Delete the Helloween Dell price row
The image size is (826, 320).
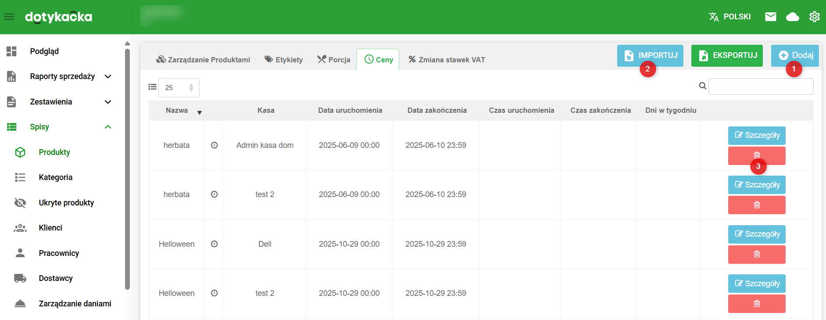pyautogui.click(x=756, y=255)
